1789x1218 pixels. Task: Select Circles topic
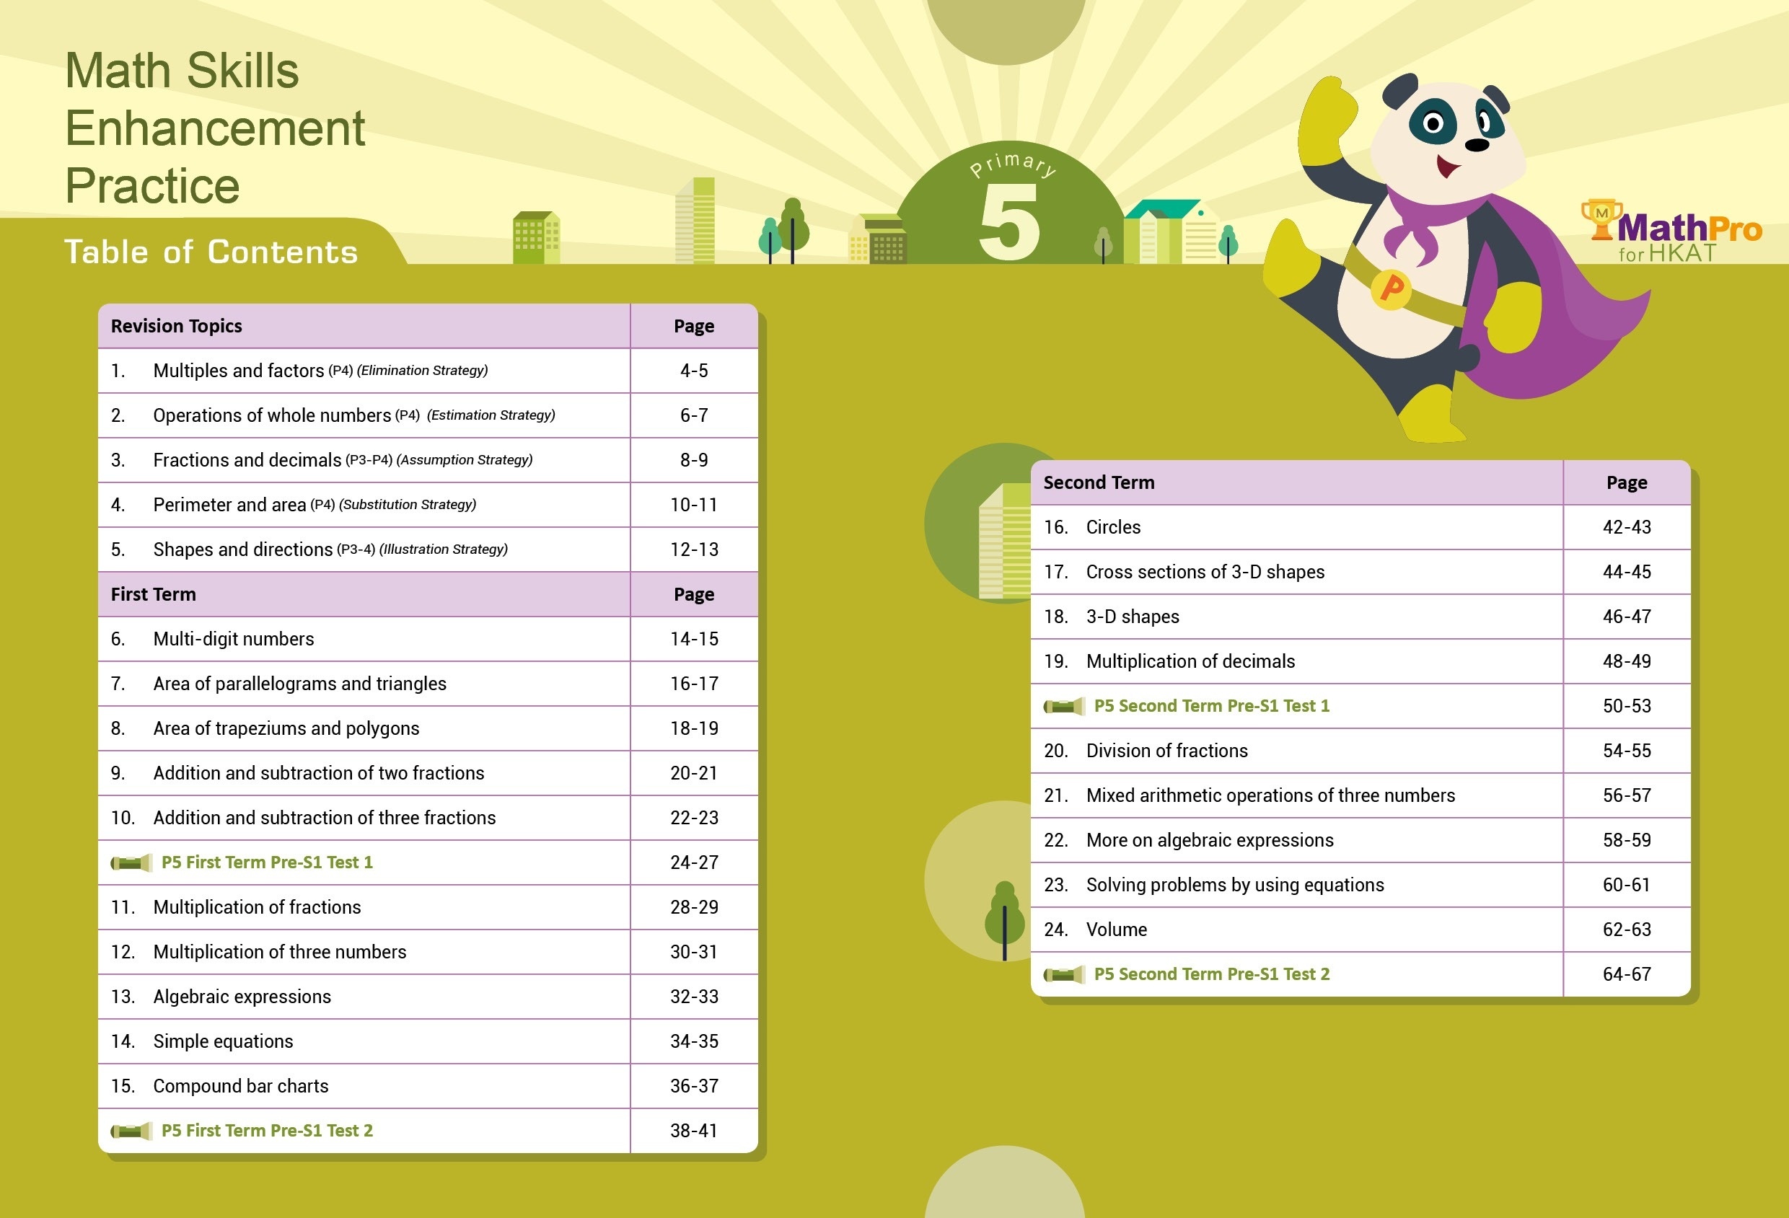click(x=1113, y=527)
